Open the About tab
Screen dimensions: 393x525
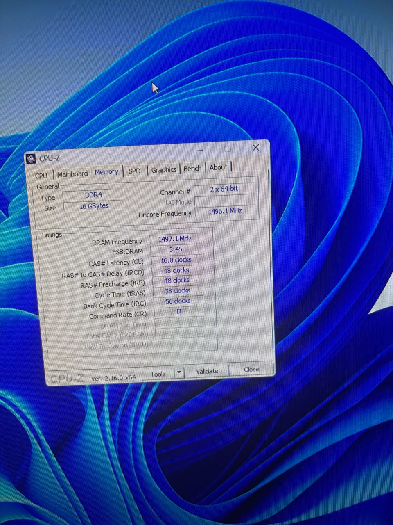click(218, 167)
